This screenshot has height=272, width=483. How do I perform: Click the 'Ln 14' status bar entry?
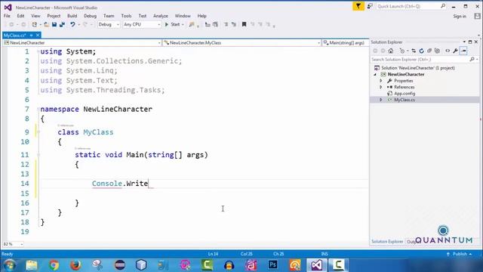coord(213,254)
